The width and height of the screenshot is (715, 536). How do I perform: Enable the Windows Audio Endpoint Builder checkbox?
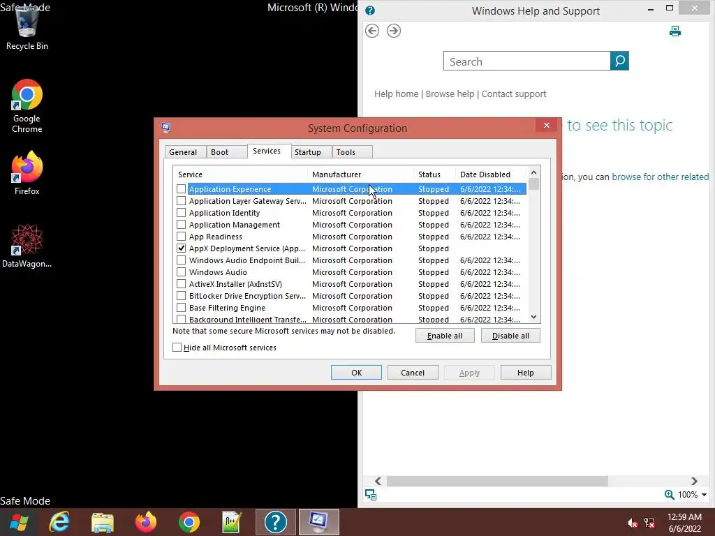pos(181,260)
